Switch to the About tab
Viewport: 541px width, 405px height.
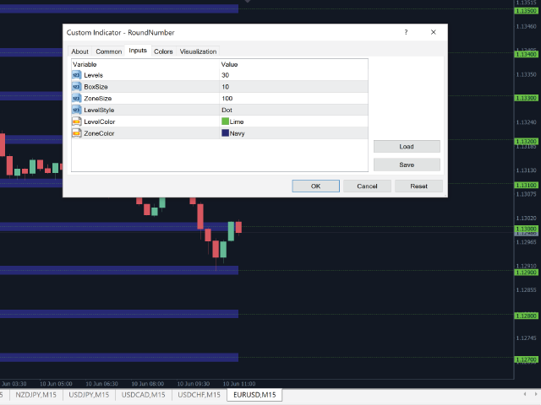tap(80, 51)
